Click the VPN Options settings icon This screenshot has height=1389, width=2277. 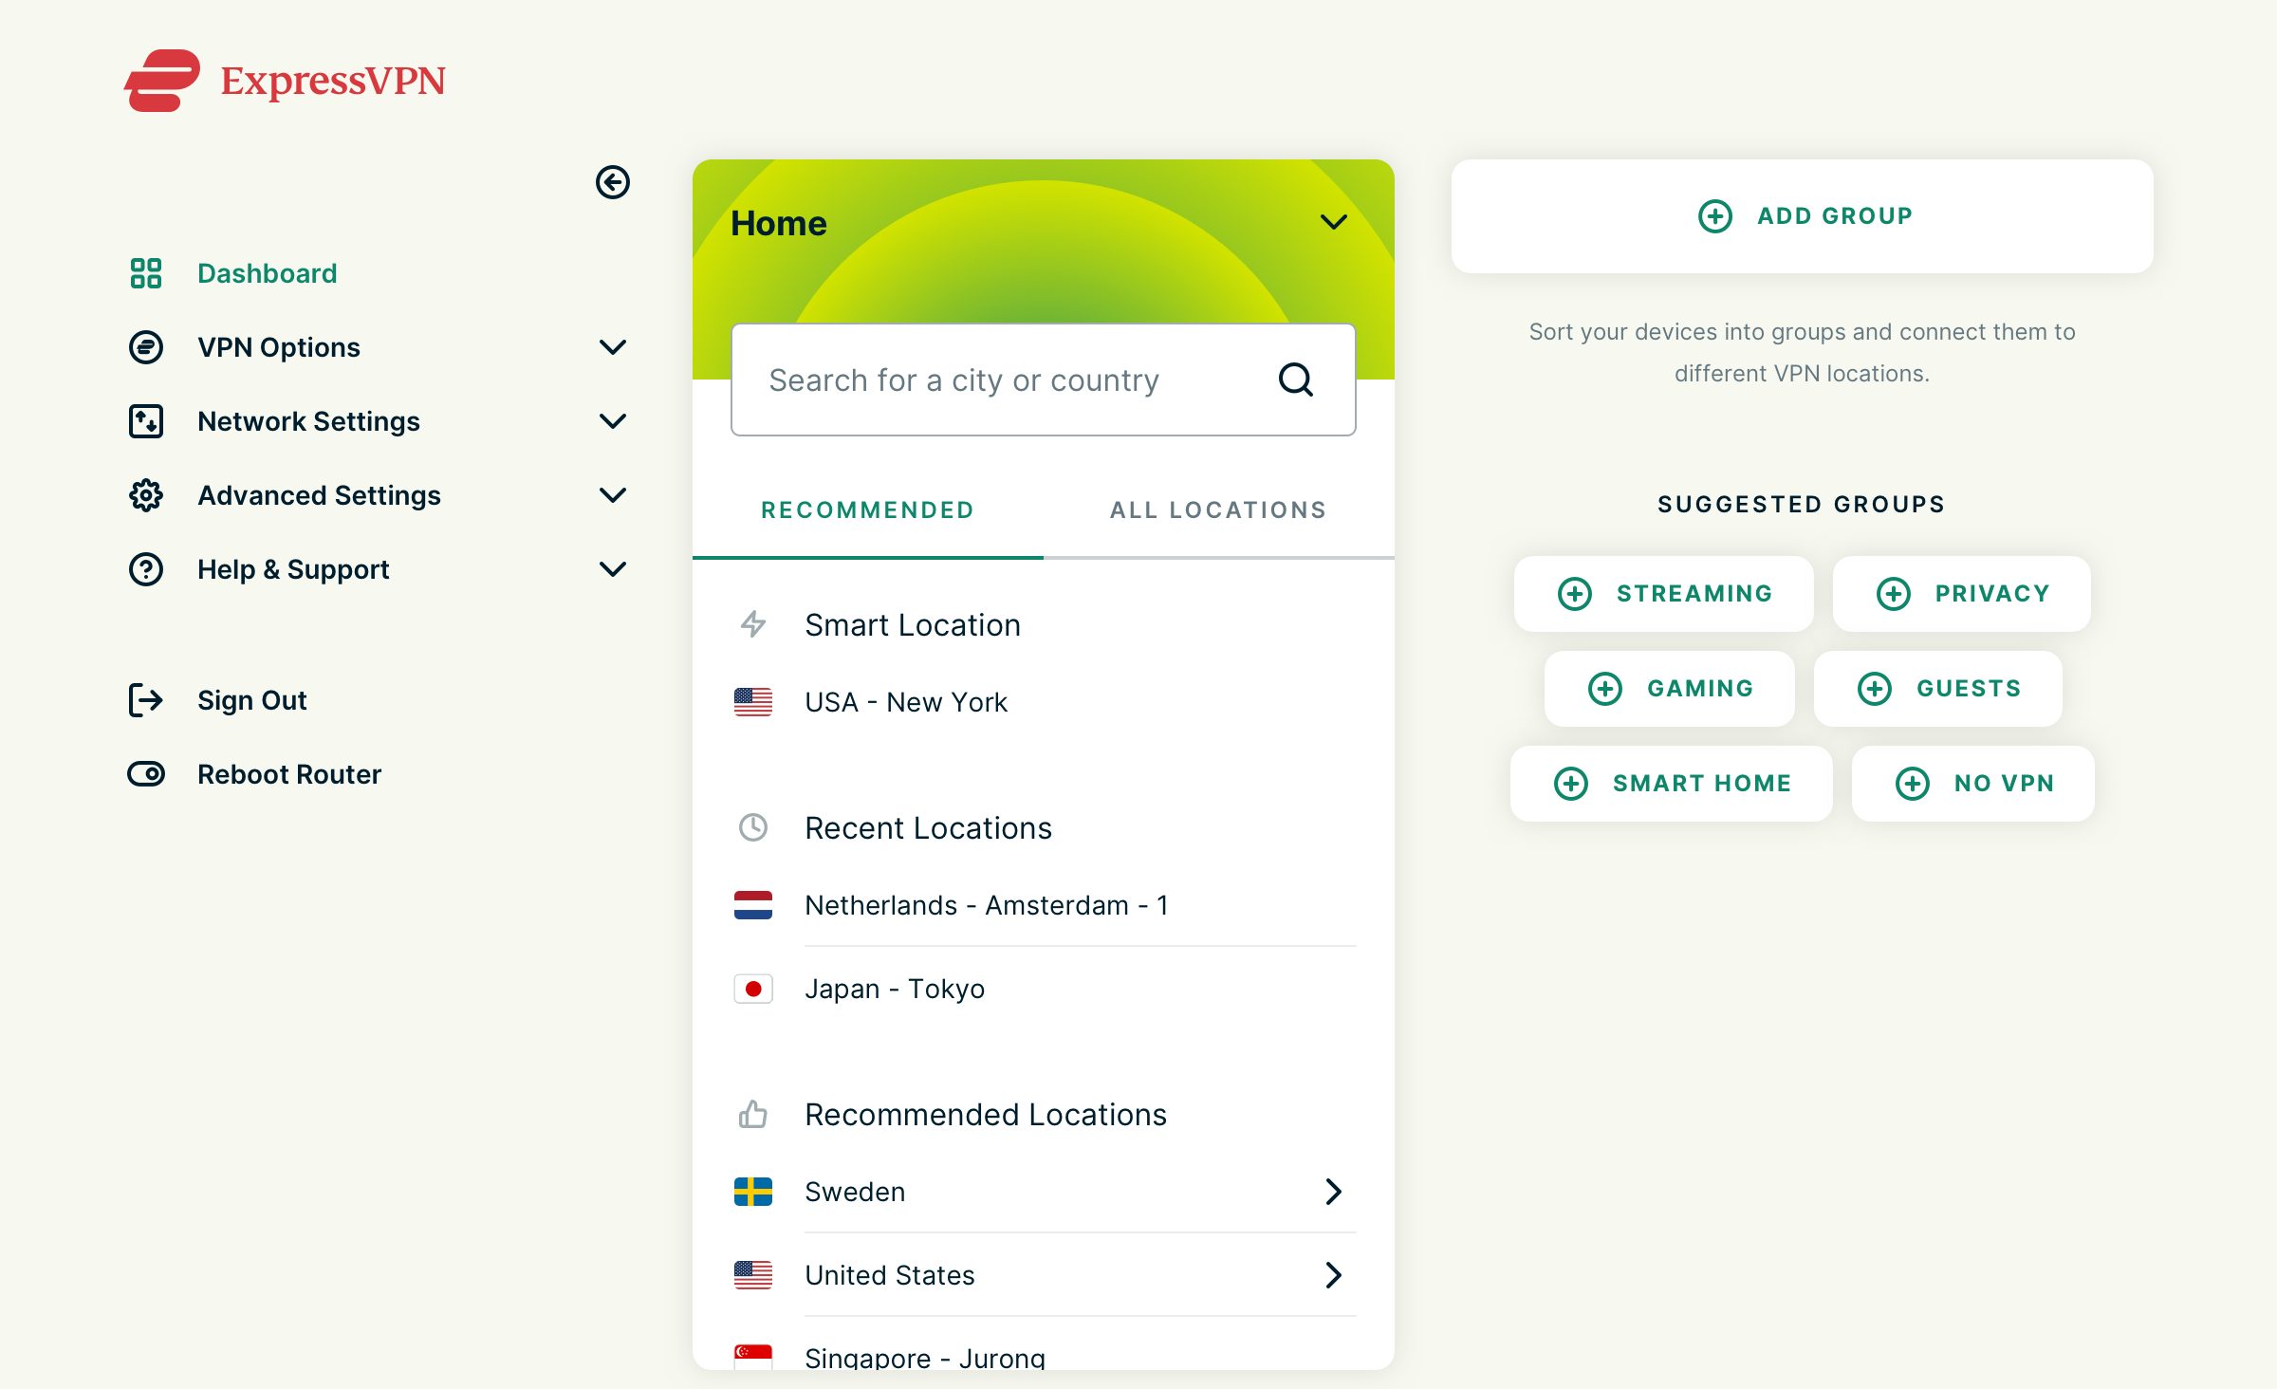tap(148, 346)
